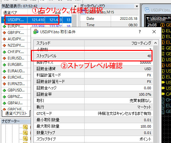171x143 pixels.
Task: Select the EURAUD symbol row
Action: [x=16, y=71]
